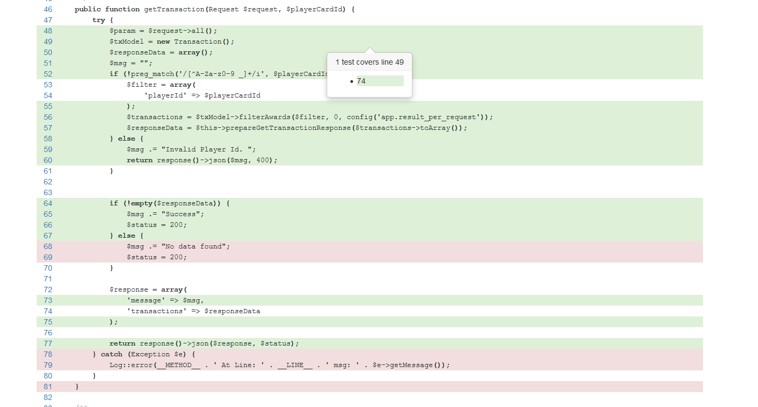The width and height of the screenshot is (758, 407).
Task: Click the Log::error code line
Action: click(x=279, y=365)
